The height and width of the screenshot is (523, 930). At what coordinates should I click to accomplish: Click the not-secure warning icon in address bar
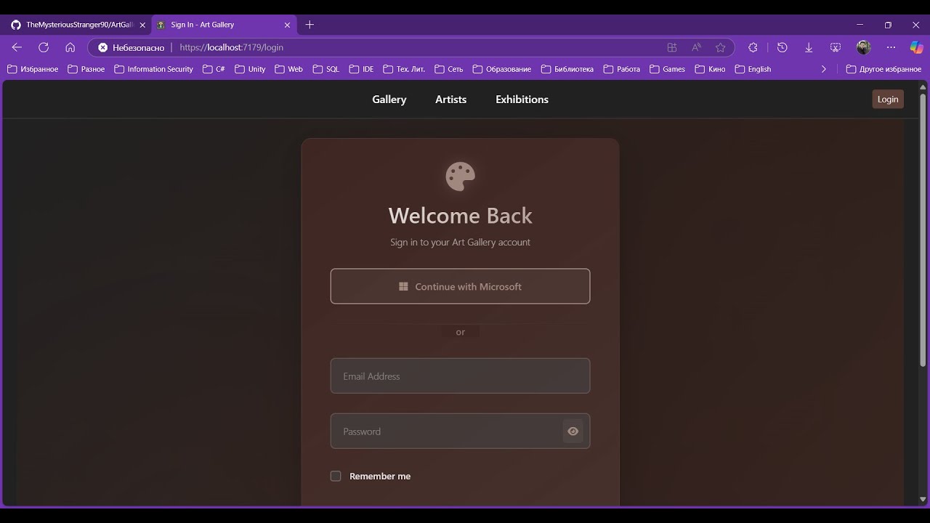pos(103,47)
